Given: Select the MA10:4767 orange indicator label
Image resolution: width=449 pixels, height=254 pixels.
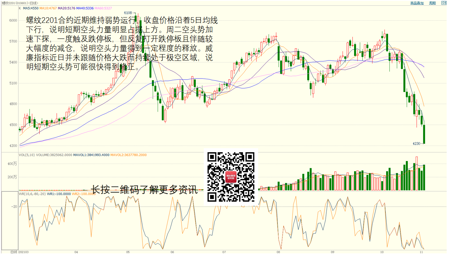Looking at the screenshot, I should pos(49,8).
